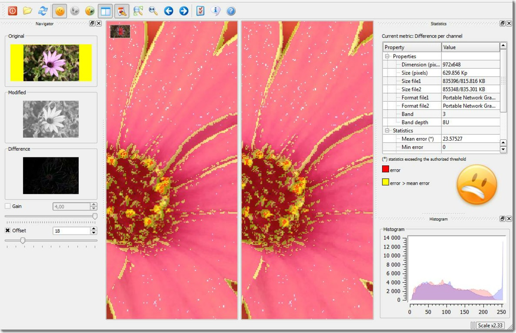Viewport: 516px width, 333px height.
Task: Click the zoom-to-fit magnifier icon
Action: pos(138,11)
